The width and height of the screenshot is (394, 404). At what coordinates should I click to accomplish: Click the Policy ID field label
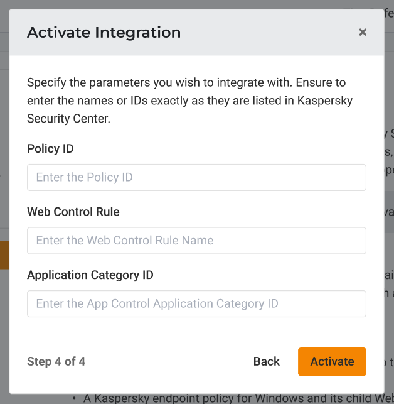tap(50, 149)
